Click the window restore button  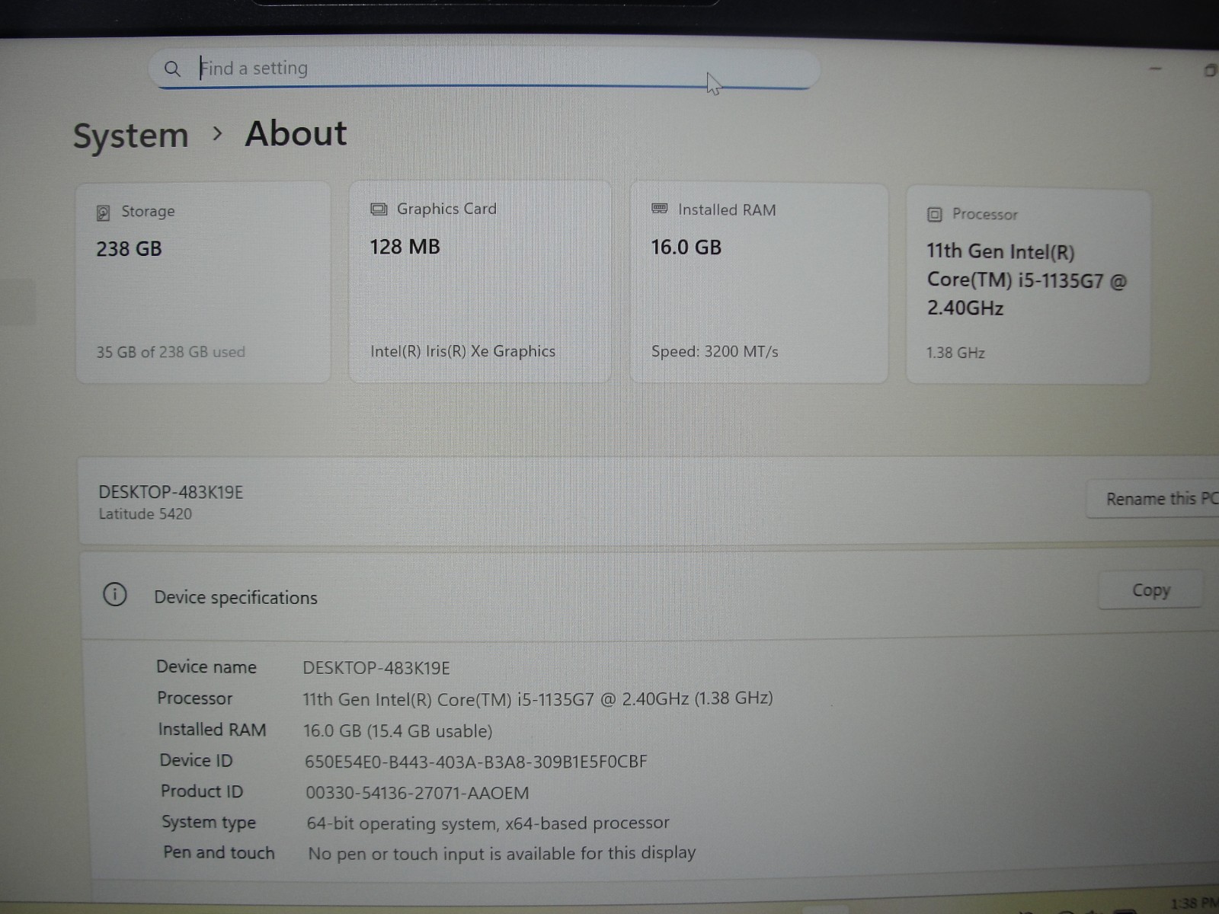(x=1209, y=71)
